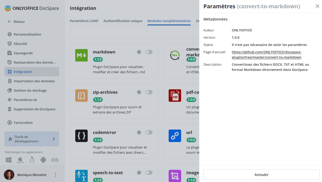Click zip-archives version badge 1.1.0

[x=98, y=100]
